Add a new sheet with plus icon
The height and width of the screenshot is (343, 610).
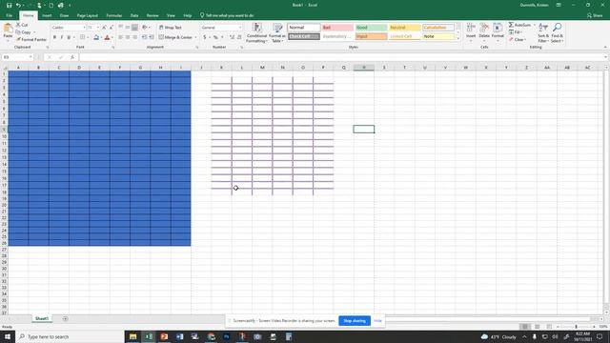65,319
